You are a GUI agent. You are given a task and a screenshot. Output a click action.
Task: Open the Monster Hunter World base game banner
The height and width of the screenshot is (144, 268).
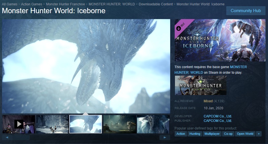pos(200,85)
